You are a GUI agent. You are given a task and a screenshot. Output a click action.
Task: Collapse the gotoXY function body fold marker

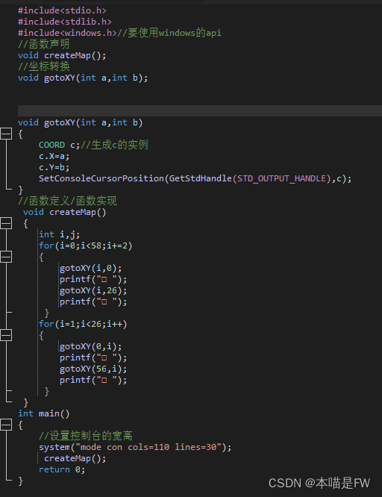pos(6,134)
